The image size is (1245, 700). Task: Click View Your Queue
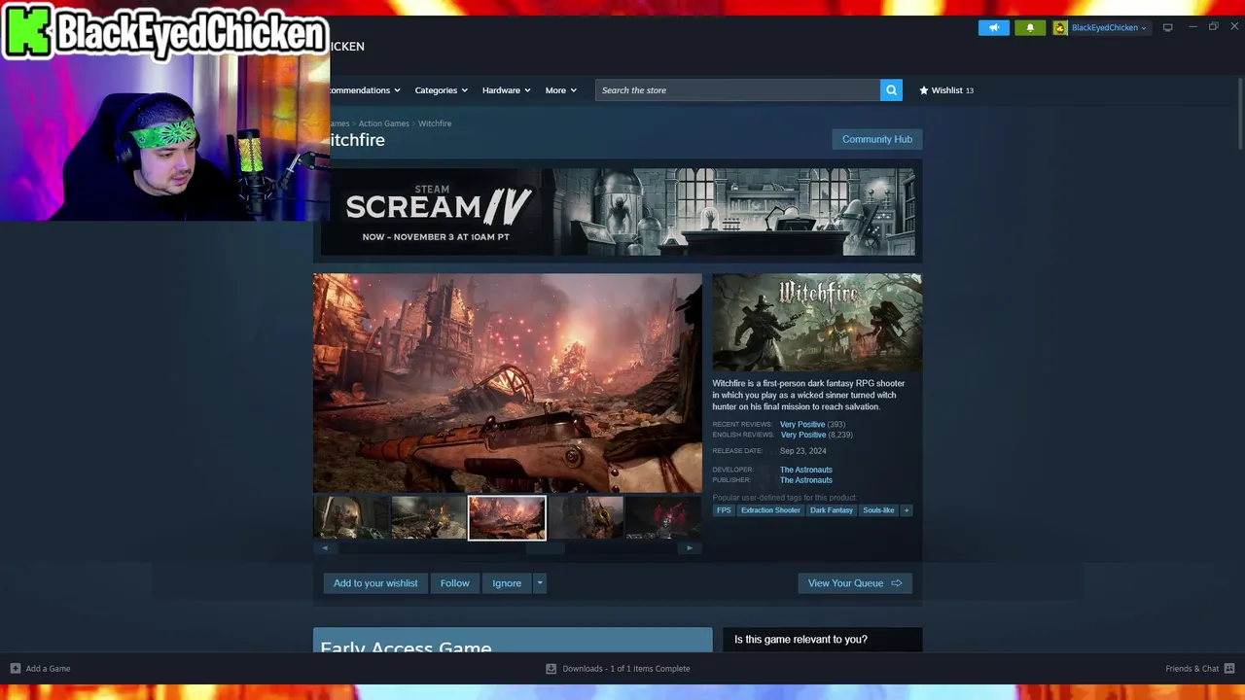[855, 583]
